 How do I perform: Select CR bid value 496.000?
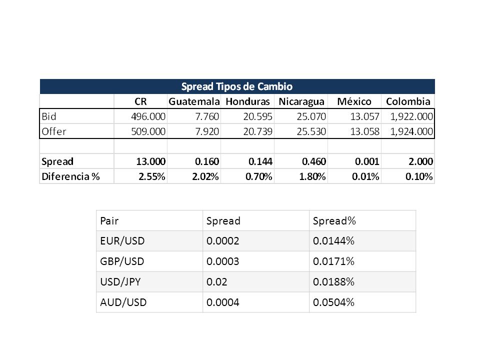[x=148, y=116]
